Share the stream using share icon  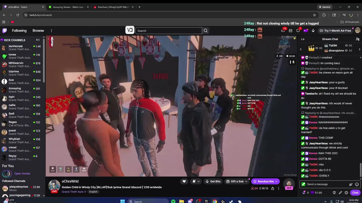[273, 188]
